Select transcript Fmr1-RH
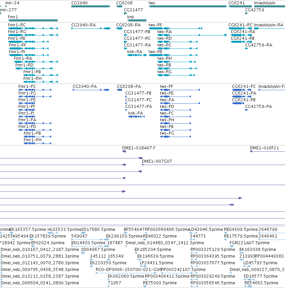The width and height of the screenshot is (285, 288). click(41, 82)
